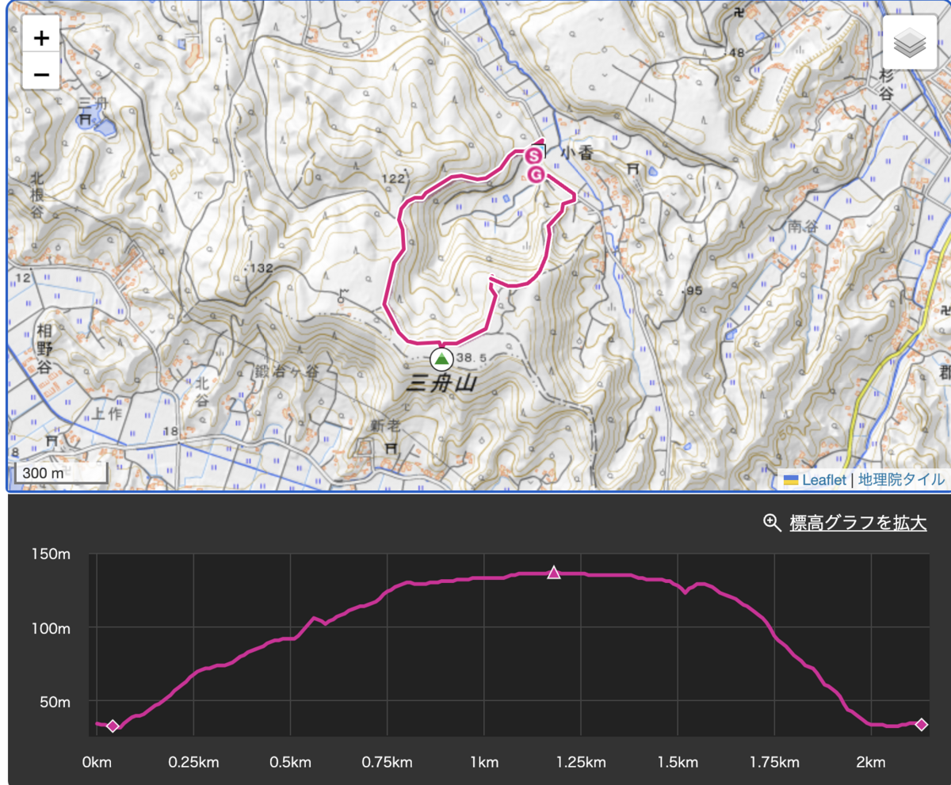Open the Leaflet attribution link

823,479
